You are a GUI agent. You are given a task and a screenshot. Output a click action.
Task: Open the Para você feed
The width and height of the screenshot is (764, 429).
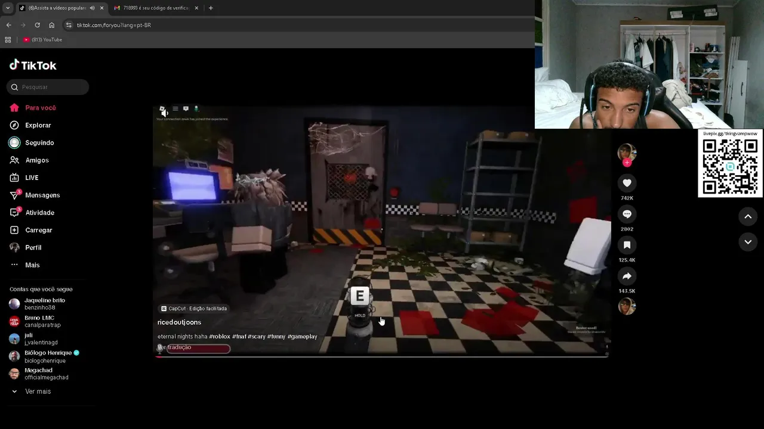pyautogui.click(x=33, y=108)
